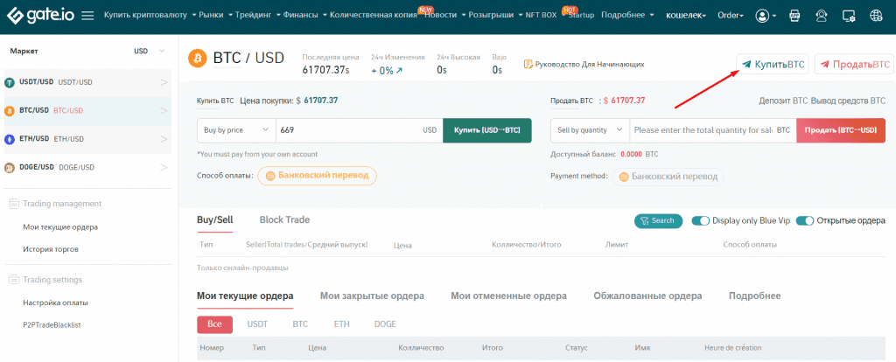Click the mobile APP download icon
Image resolution: width=896 pixels, height=362 pixels.
(794, 16)
